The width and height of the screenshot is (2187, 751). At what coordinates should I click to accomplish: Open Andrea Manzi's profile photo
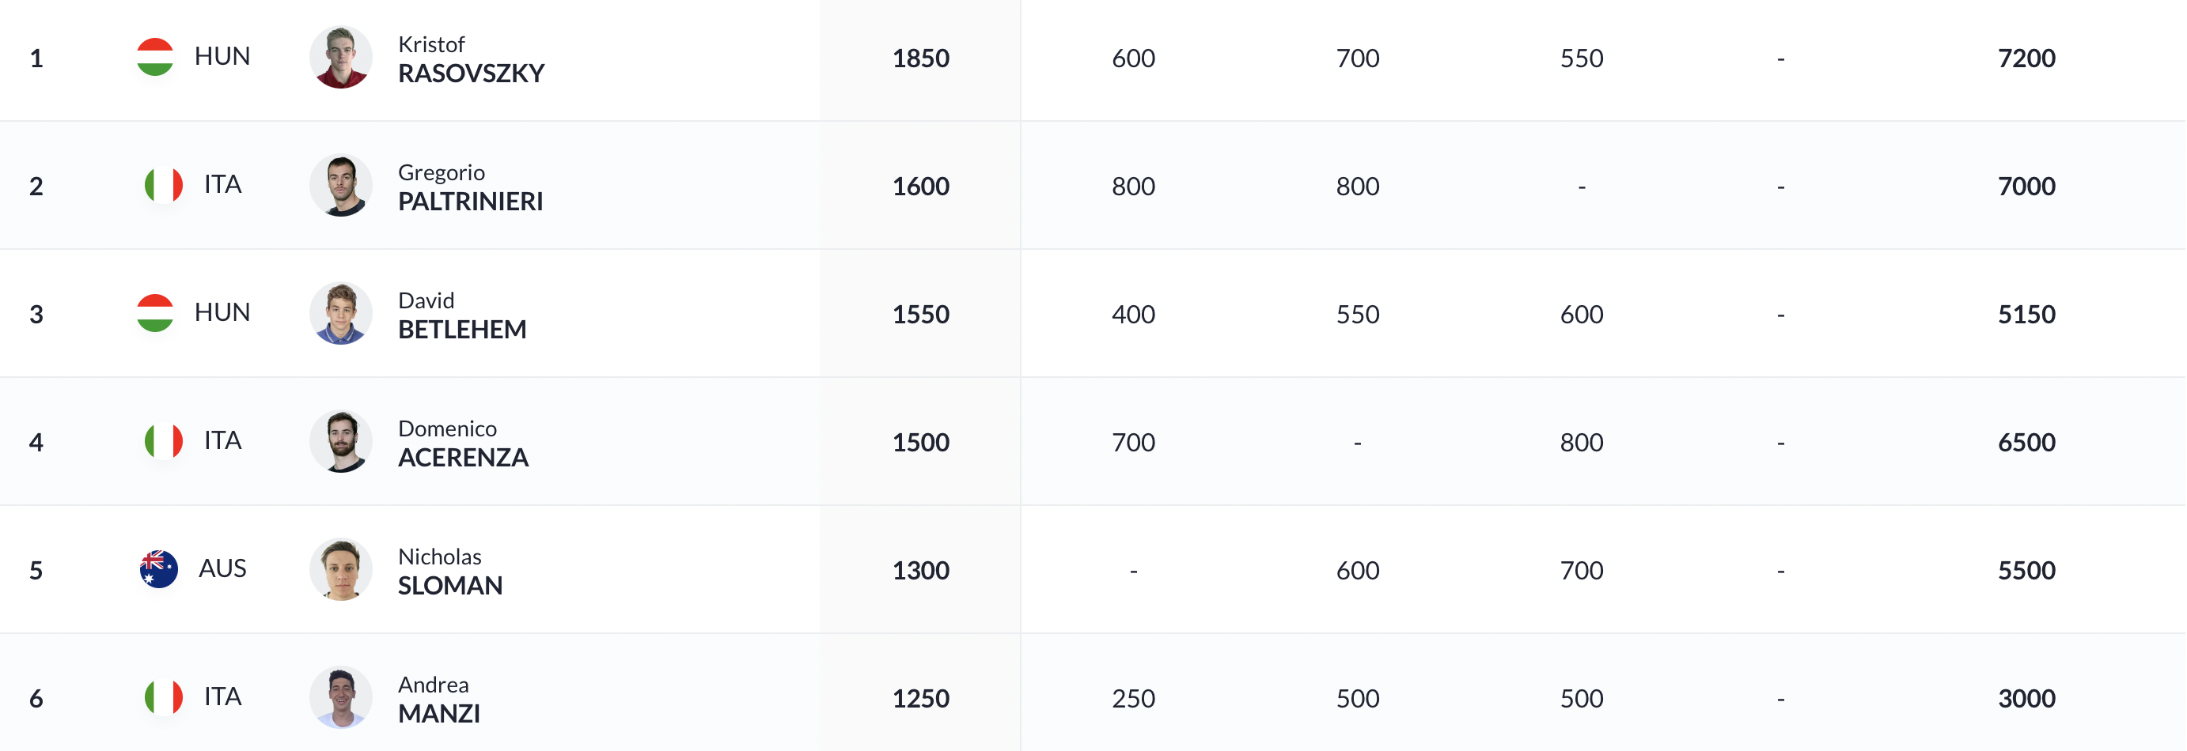tap(340, 697)
